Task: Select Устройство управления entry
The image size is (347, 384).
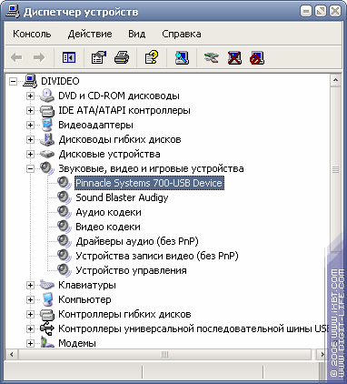Action: [x=131, y=270]
